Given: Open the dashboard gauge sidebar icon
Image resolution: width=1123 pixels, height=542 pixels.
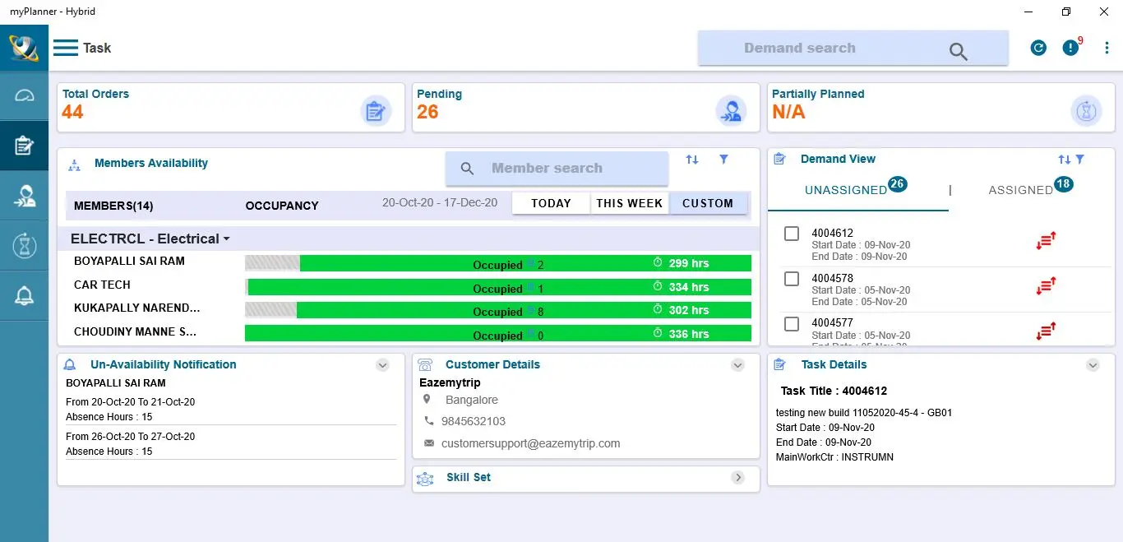Looking at the screenshot, I should pos(24,95).
